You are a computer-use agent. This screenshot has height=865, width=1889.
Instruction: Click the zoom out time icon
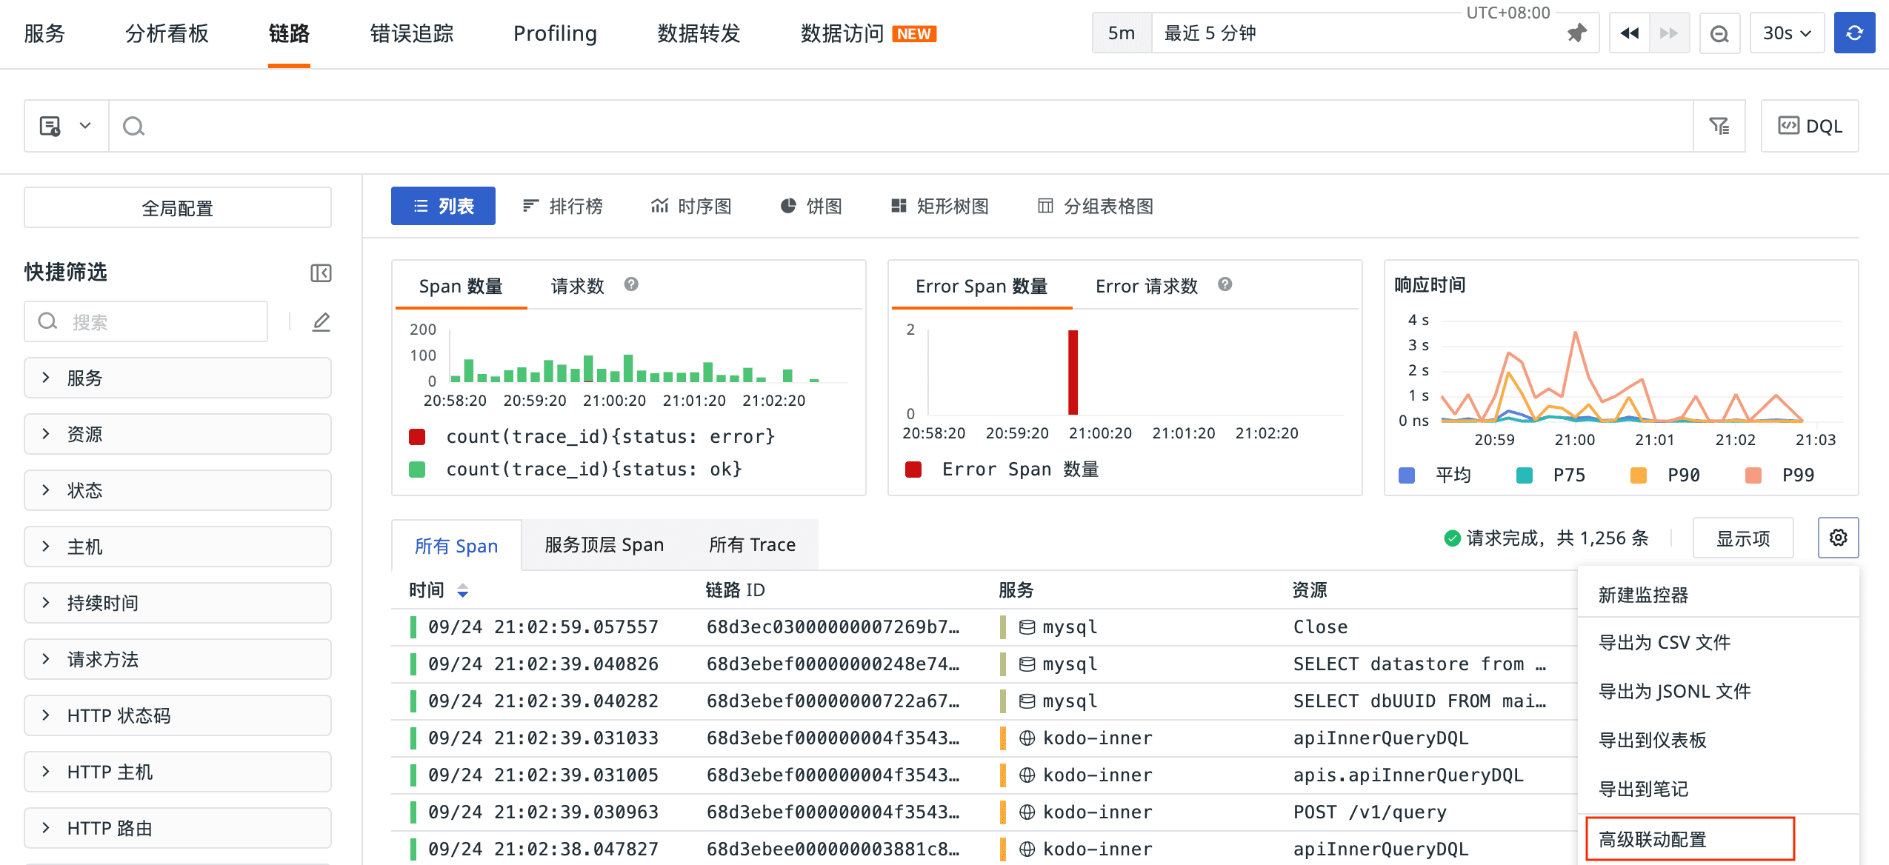(1719, 33)
